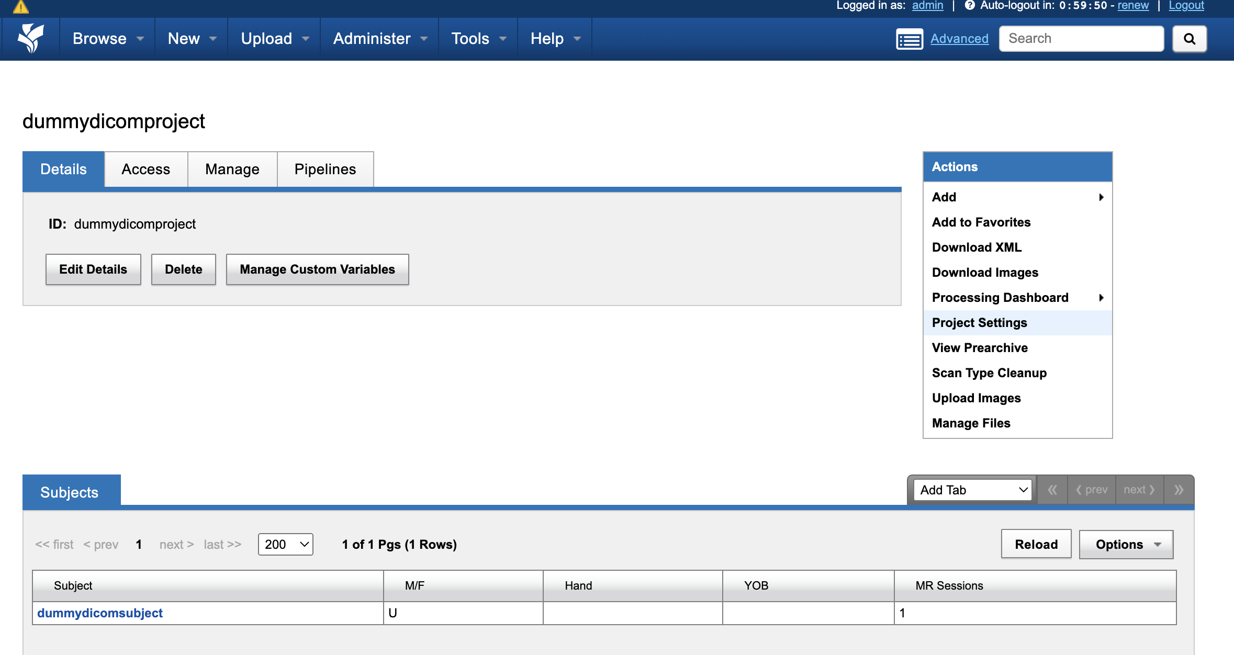The height and width of the screenshot is (655, 1234).
Task: Open the dummydicomsubject link
Action: pos(100,613)
